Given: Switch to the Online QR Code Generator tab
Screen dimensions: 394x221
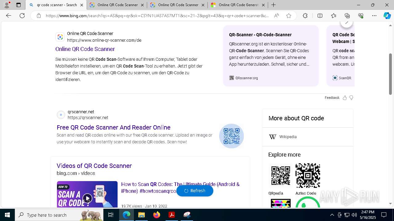Looking at the screenshot, I should (238, 5).
